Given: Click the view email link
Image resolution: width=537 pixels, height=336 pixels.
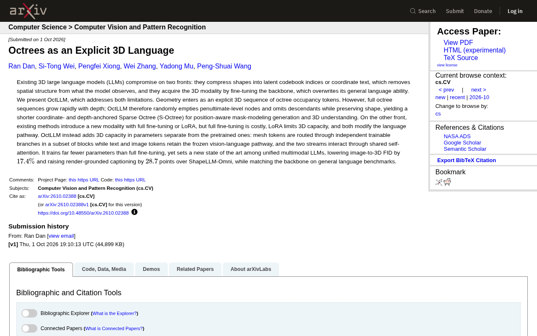Looking at the screenshot, I should click(61, 236).
